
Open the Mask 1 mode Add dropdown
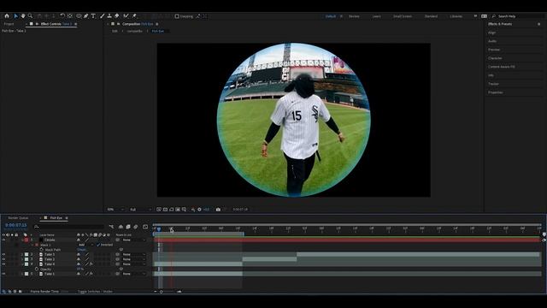pyautogui.click(x=85, y=245)
